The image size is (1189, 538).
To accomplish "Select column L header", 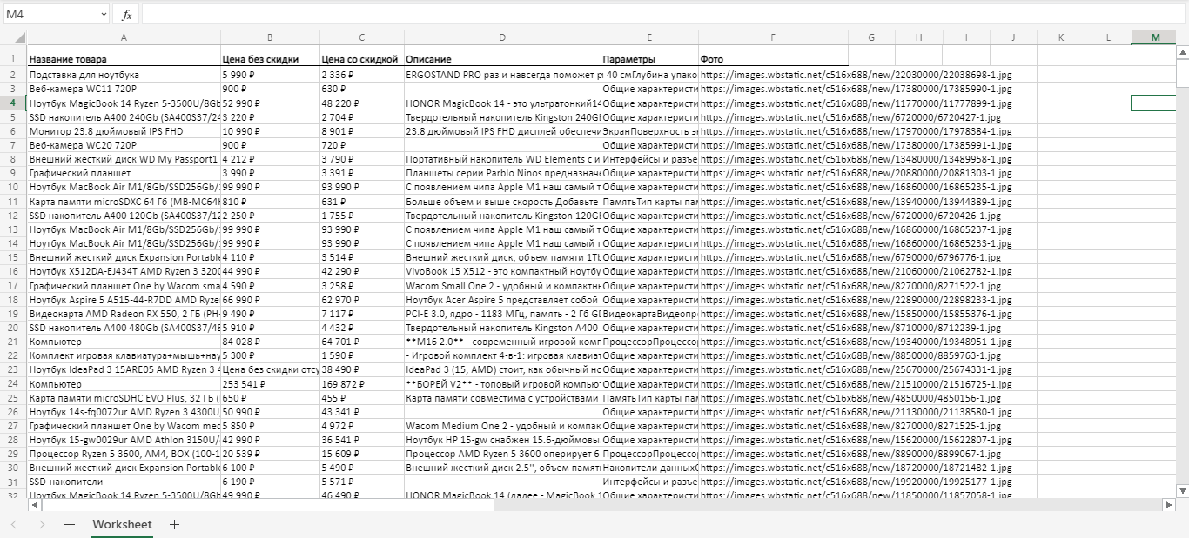I will click(x=1108, y=37).
